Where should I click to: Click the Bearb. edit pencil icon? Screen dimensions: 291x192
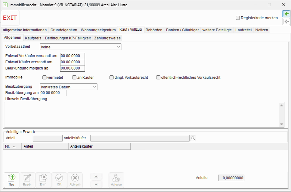(27, 180)
